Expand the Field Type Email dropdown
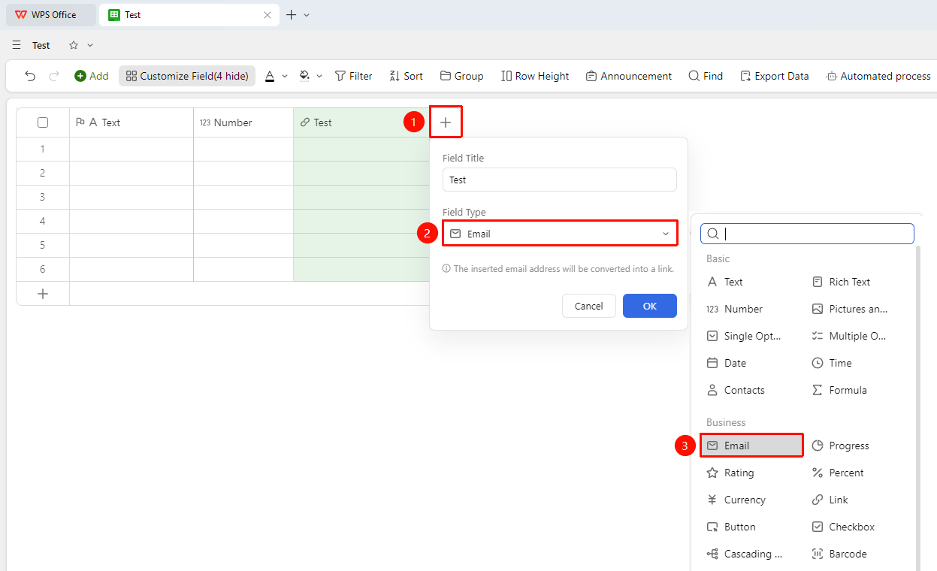Viewport: 937px width, 571px height. [x=560, y=234]
